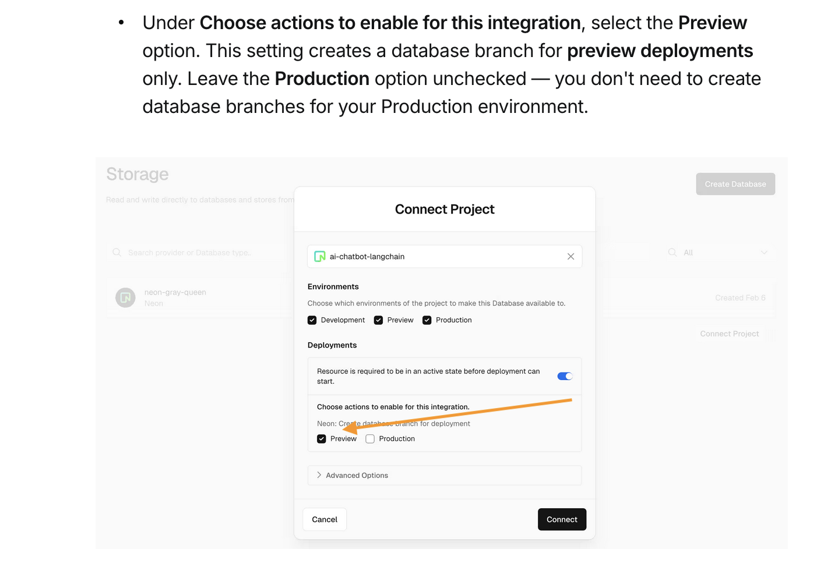
Task: Clear the ai-chatbot-langchain project selection X
Action: tap(571, 257)
